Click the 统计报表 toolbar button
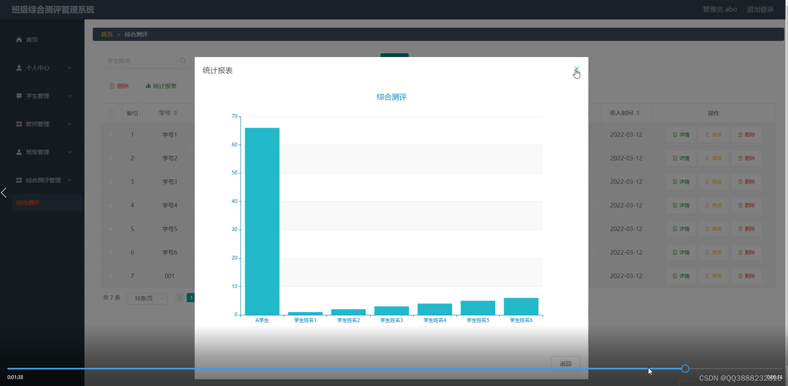 (161, 86)
